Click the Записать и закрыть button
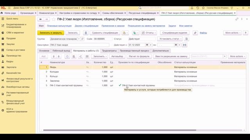Screen dimensions: 250x140 pyautogui.click(x=51, y=33)
